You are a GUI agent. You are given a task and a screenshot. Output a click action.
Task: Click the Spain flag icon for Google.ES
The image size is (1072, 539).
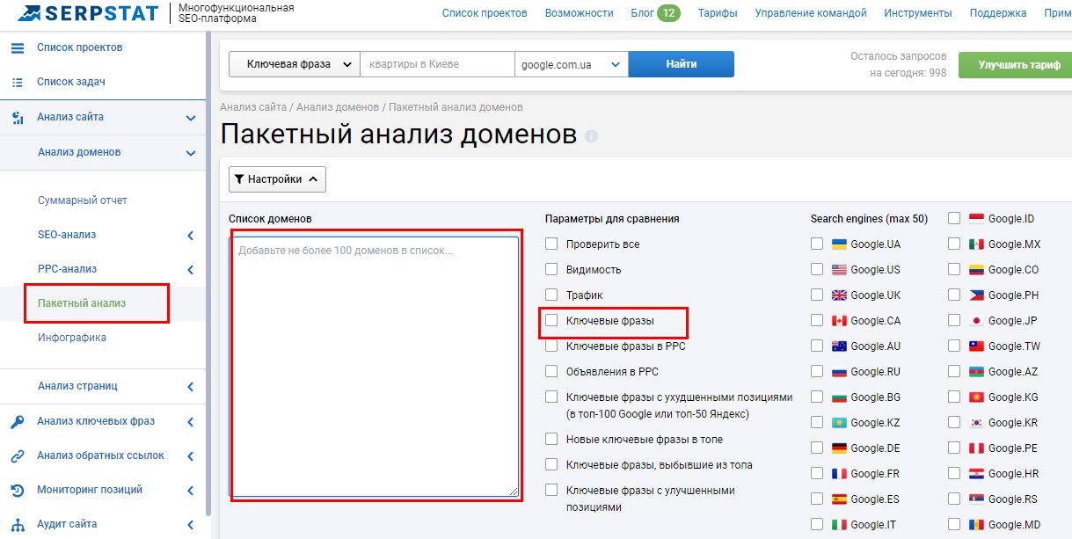[839, 499]
